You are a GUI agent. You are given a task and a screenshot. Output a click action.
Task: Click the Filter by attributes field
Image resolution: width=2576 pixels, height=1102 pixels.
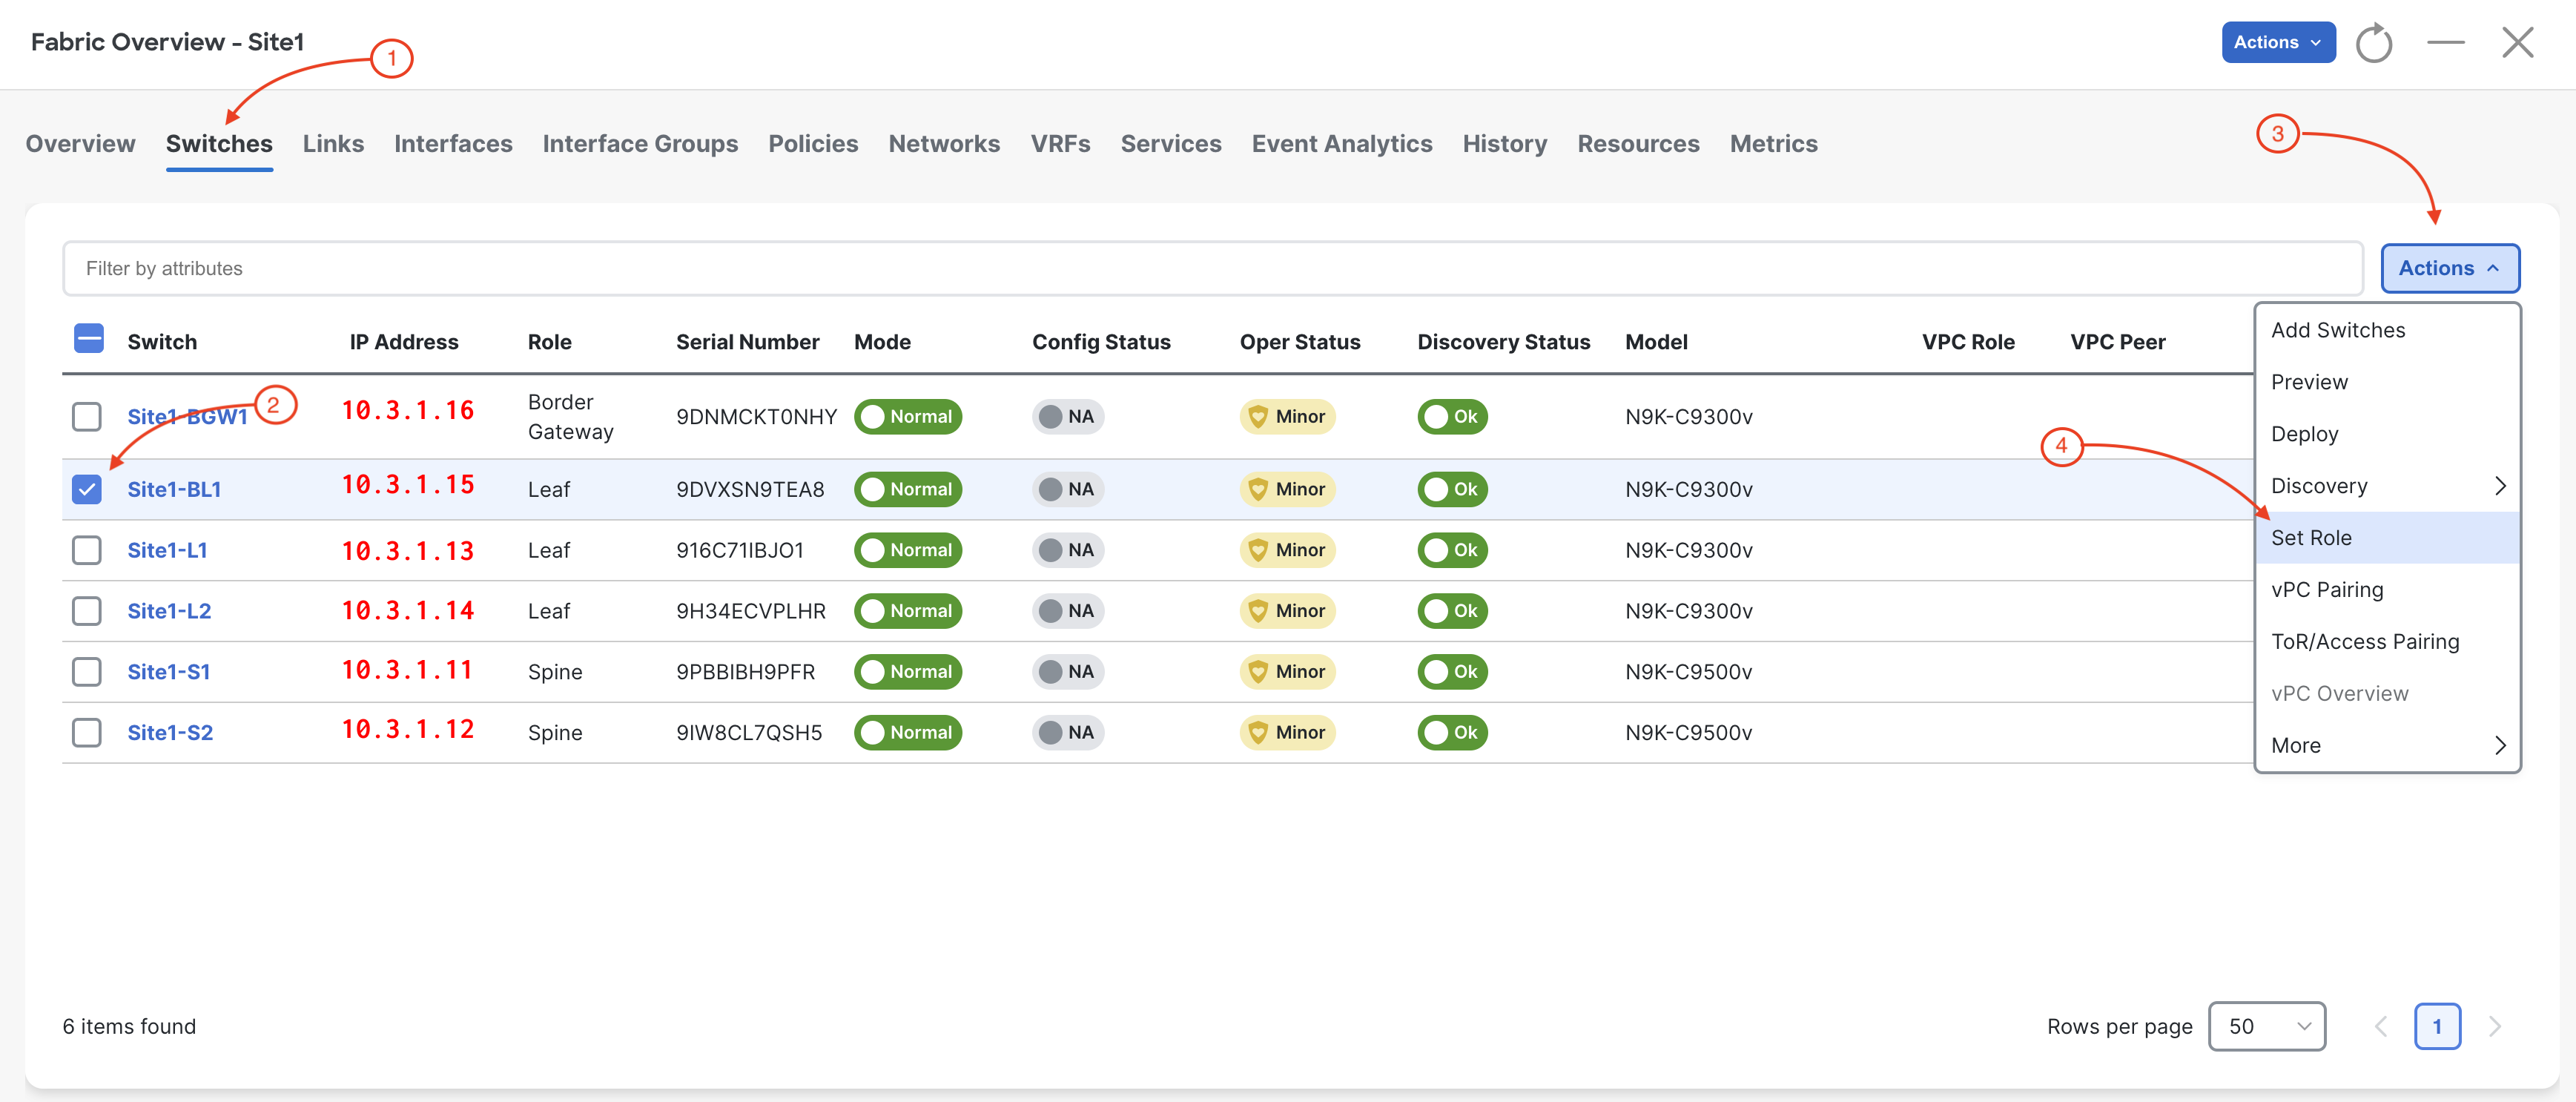pos(1212,268)
